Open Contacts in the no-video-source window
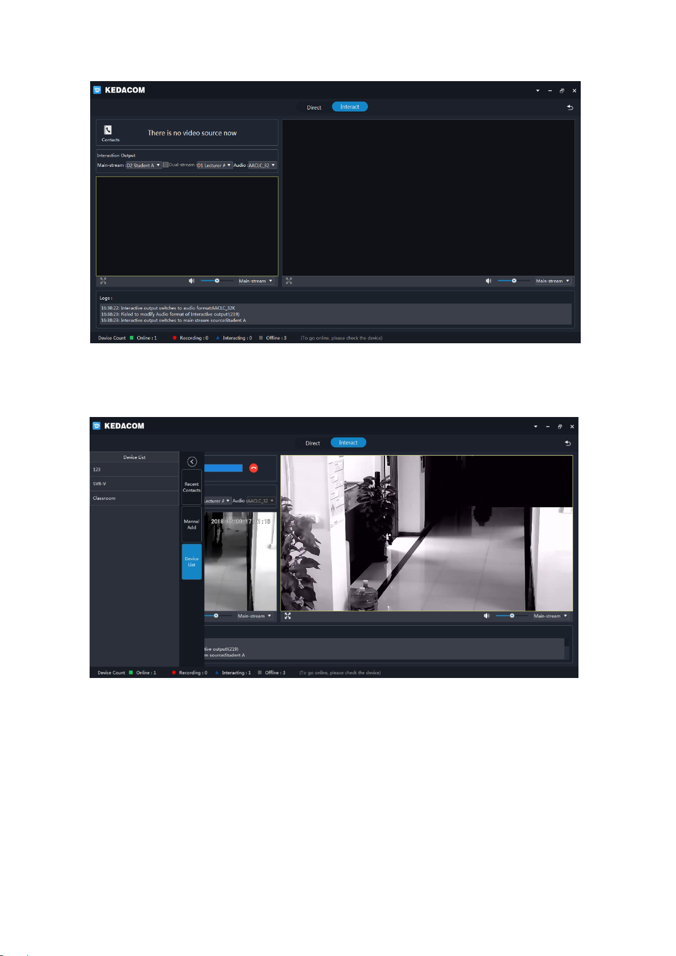 tap(110, 133)
